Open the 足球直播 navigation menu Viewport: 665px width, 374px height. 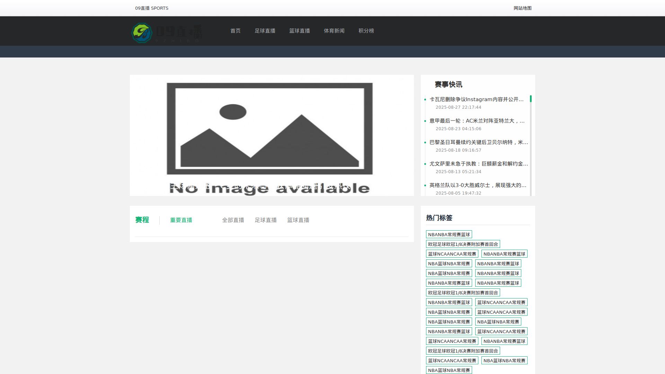265,31
